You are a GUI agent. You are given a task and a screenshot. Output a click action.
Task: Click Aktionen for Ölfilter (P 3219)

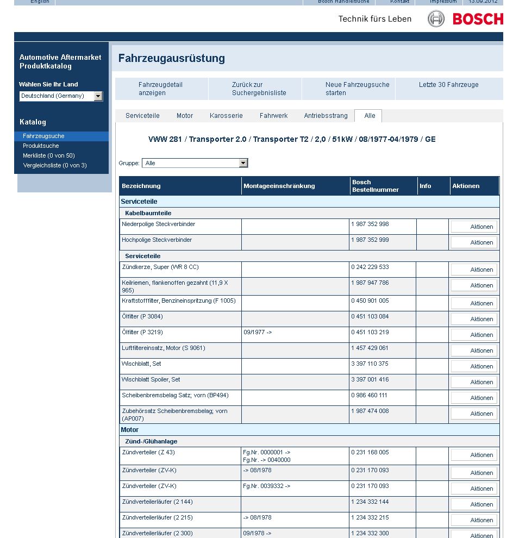pyautogui.click(x=474, y=335)
